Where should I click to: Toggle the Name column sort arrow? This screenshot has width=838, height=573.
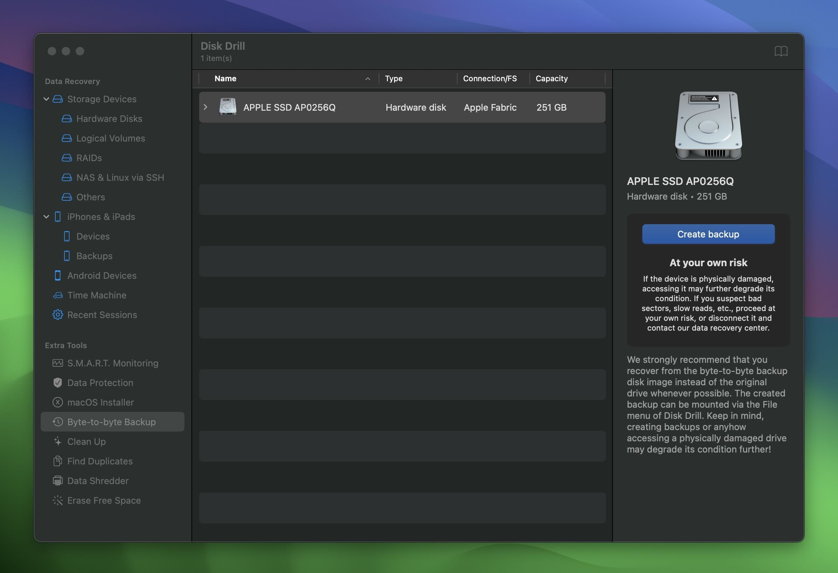pos(368,79)
